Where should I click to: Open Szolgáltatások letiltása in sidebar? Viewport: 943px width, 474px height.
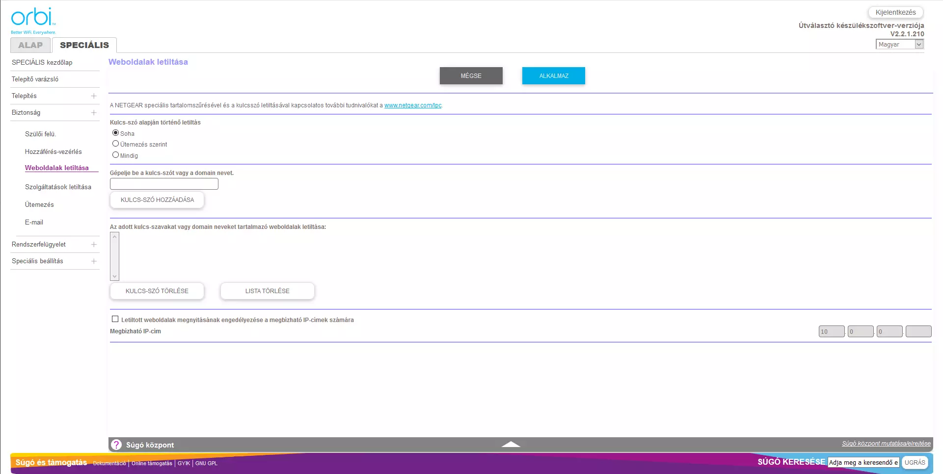(58, 187)
